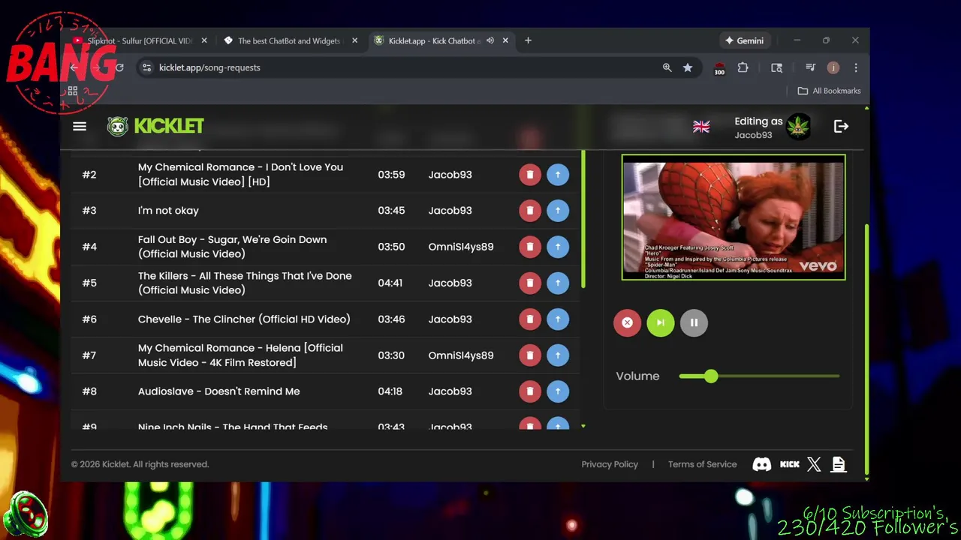
Task: Adjust the Volume slider handle
Action: tap(710, 376)
